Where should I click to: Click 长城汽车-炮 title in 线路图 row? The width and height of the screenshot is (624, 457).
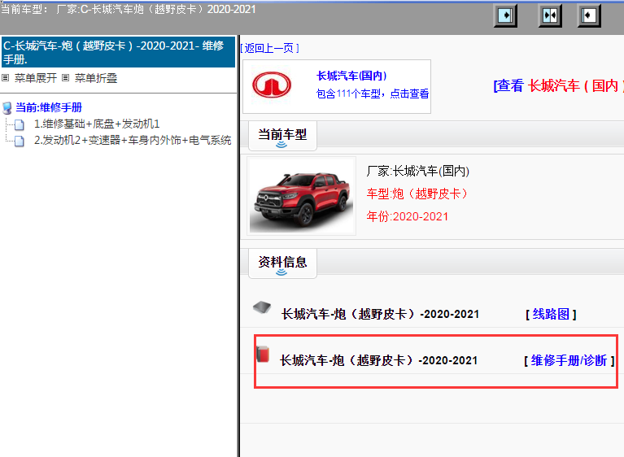pyautogui.click(x=380, y=314)
